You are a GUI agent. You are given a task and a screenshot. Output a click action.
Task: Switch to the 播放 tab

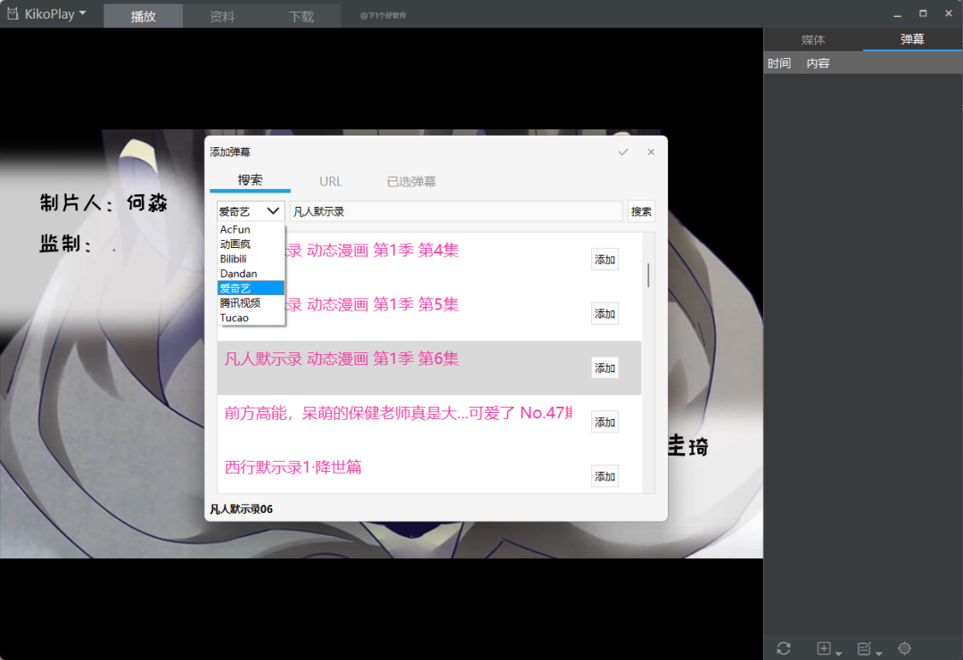(143, 16)
